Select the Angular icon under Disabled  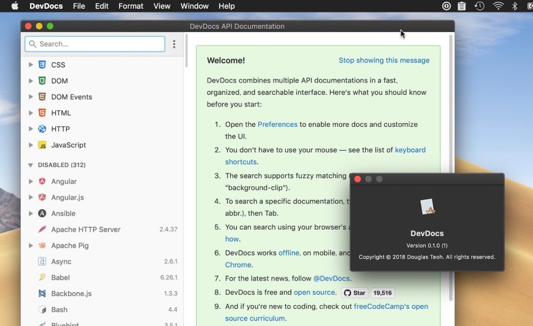point(42,181)
